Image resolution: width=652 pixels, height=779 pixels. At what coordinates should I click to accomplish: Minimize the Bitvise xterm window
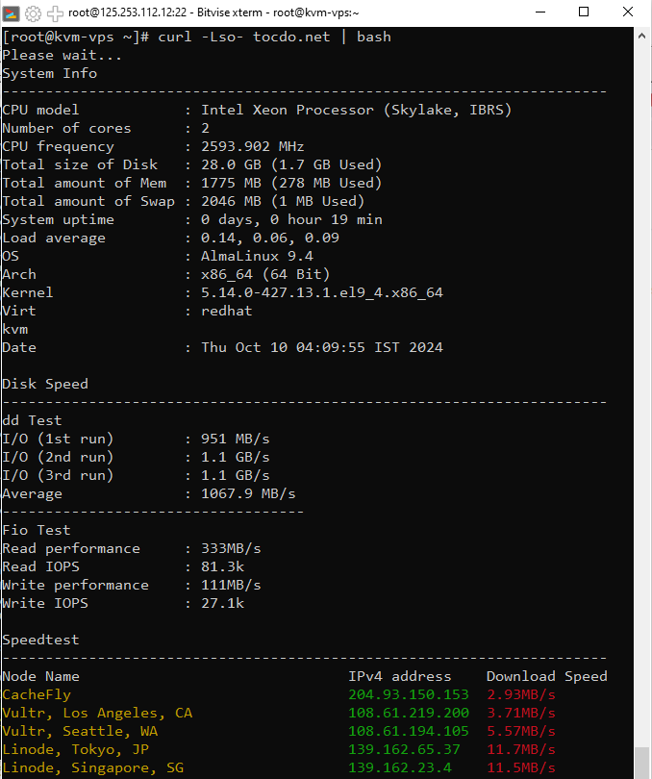point(540,13)
